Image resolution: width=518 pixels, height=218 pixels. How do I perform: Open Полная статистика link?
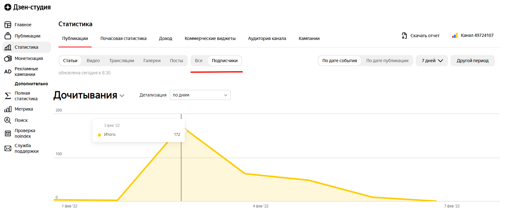[x=26, y=96]
